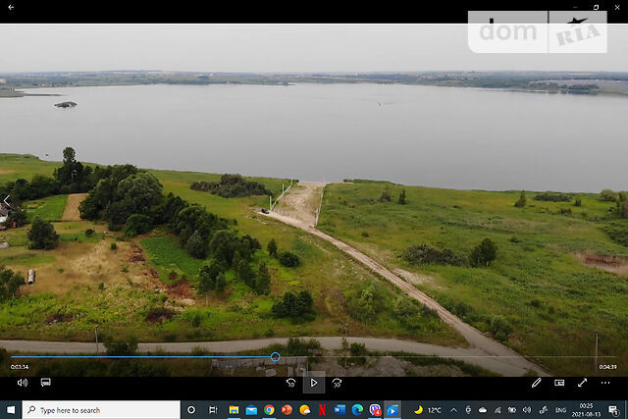Click the back arrow in the title bar
Image resolution: width=628 pixels, height=419 pixels.
click(12, 8)
